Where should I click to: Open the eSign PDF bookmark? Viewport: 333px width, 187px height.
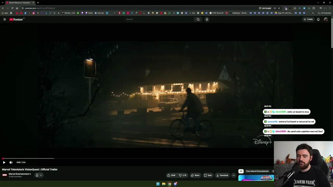click(284, 13)
